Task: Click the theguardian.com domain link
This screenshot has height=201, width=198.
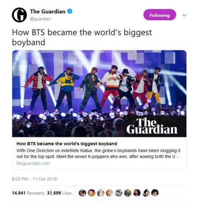Action: (33, 163)
